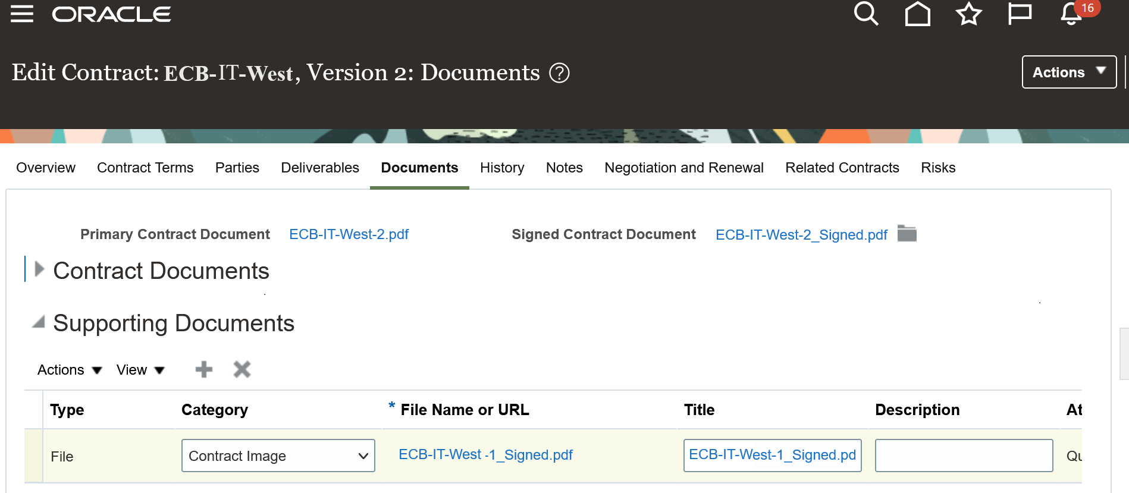This screenshot has height=493, width=1129.
Task: Add a new supporting document row
Action: [203, 369]
